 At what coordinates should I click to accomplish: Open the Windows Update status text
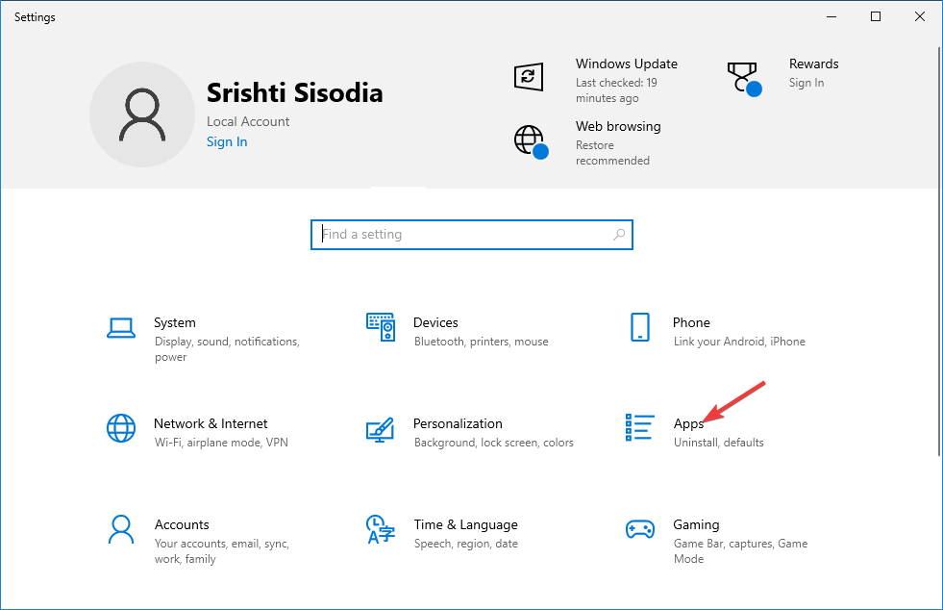tap(616, 90)
